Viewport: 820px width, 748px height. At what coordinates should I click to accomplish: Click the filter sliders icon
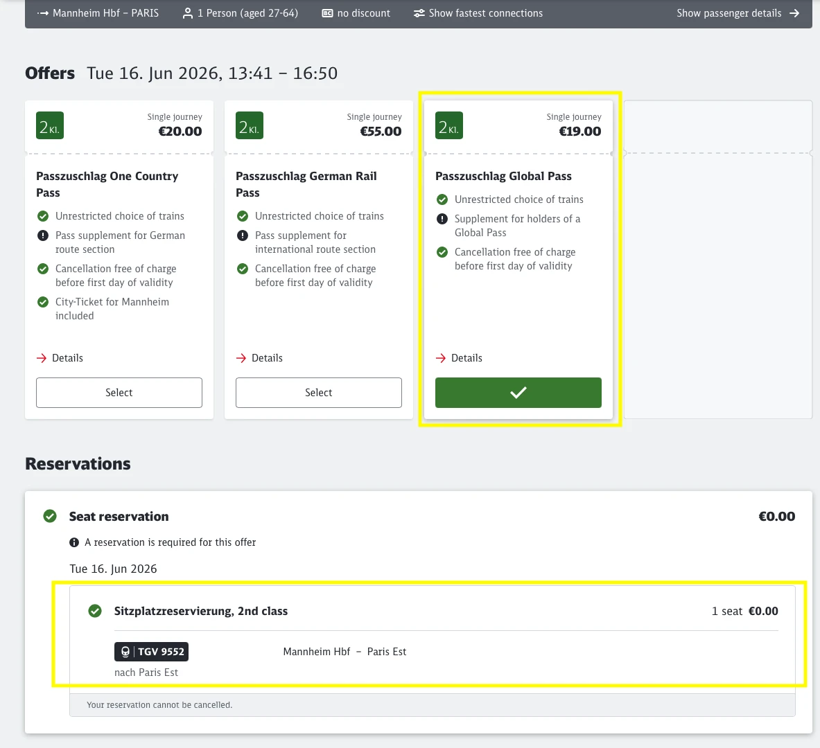(x=419, y=13)
